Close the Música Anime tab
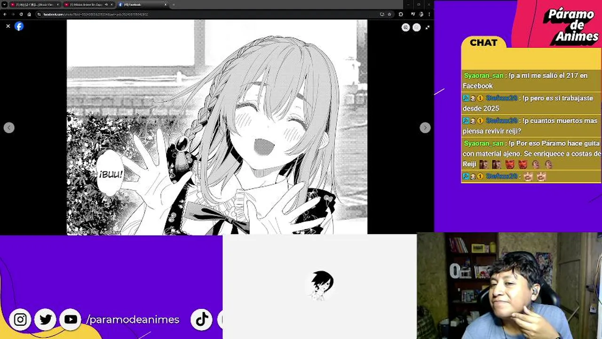Viewport: 602px width, 339px height. point(111,5)
